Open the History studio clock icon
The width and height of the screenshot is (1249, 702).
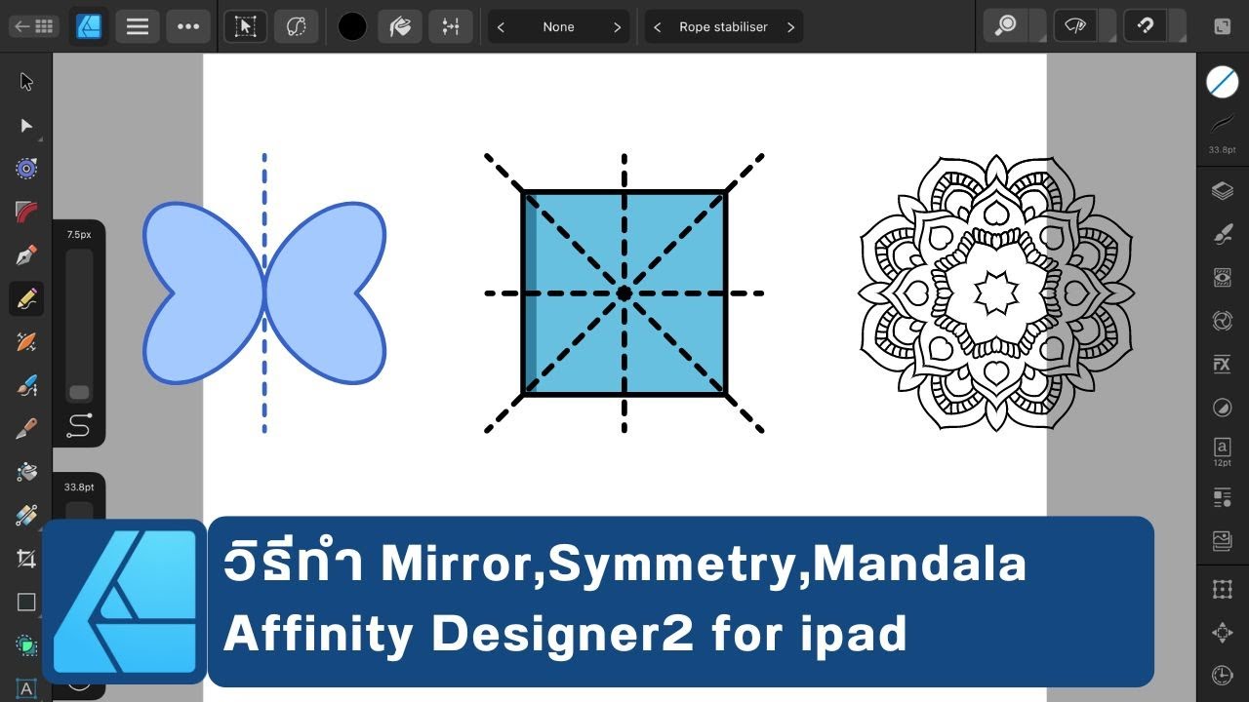[x=1222, y=675]
